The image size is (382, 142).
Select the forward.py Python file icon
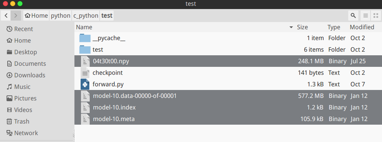click(85, 84)
